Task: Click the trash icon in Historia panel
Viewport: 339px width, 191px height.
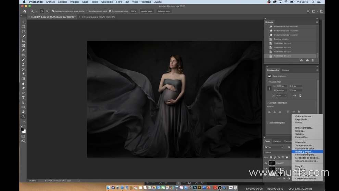Action: point(312,60)
